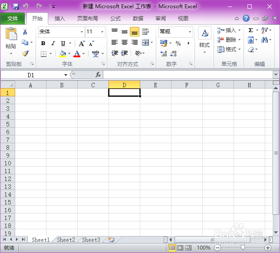The image size is (280, 253).
Task: Switch to Sheet2 worksheet tab
Action: point(66,240)
